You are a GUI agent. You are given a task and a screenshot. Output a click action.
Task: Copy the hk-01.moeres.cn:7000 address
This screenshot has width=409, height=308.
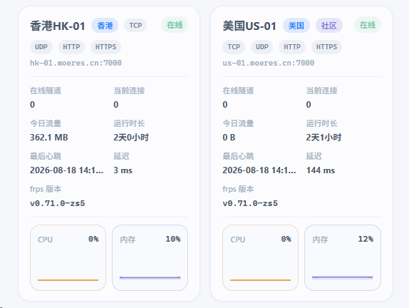(x=76, y=63)
